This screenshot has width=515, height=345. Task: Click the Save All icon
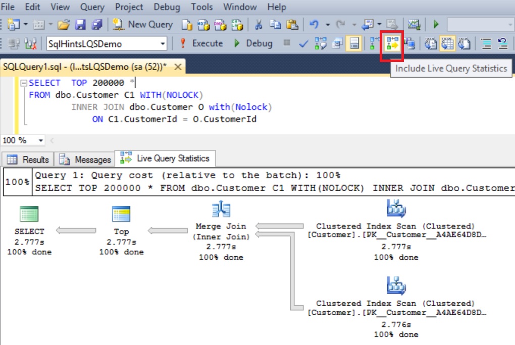pyautogui.click(x=97, y=24)
